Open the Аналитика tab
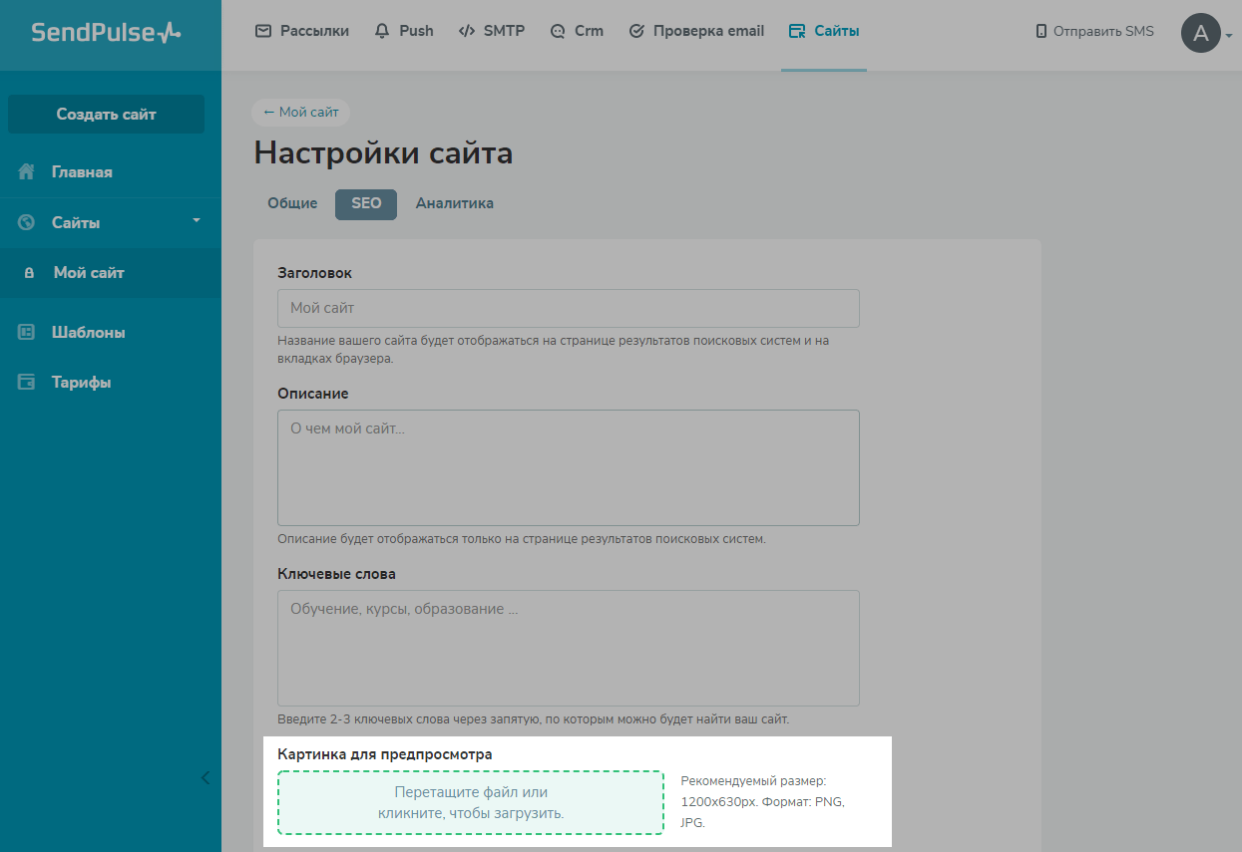The height and width of the screenshot is (852, 1242). 454,203
